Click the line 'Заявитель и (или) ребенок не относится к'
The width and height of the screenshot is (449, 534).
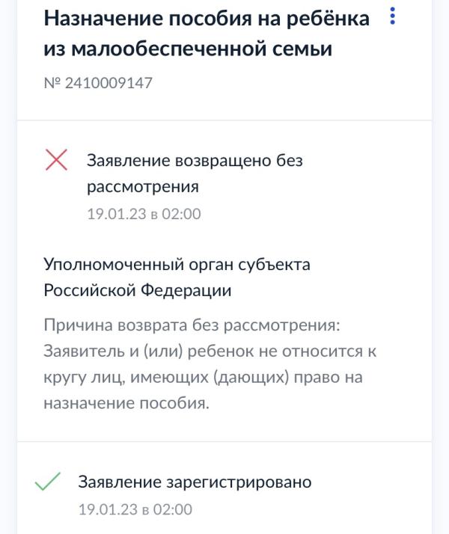pos(210,351)
